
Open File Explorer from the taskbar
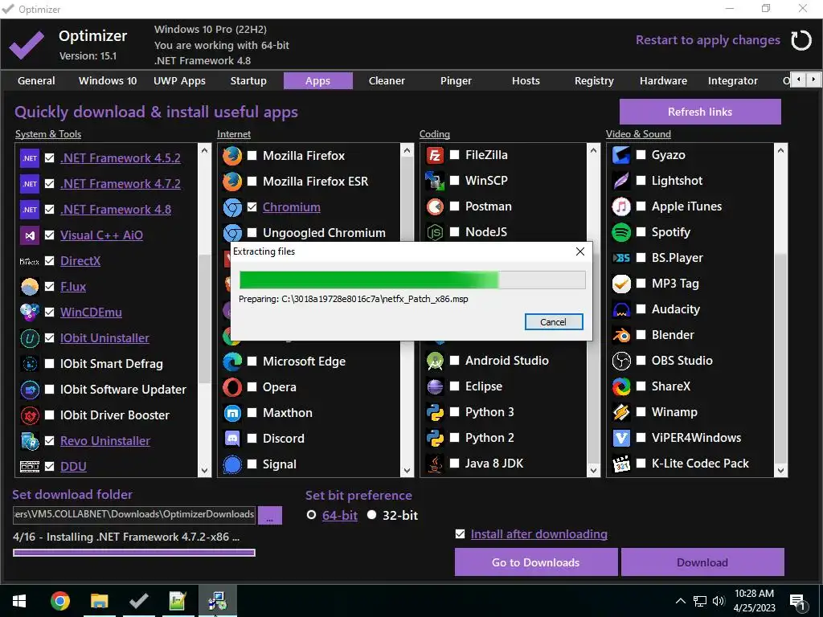click(99, 601)
